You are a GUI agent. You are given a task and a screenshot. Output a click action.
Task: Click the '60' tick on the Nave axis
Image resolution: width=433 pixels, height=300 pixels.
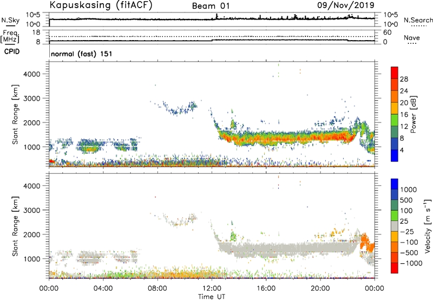[x=387, y=32]
